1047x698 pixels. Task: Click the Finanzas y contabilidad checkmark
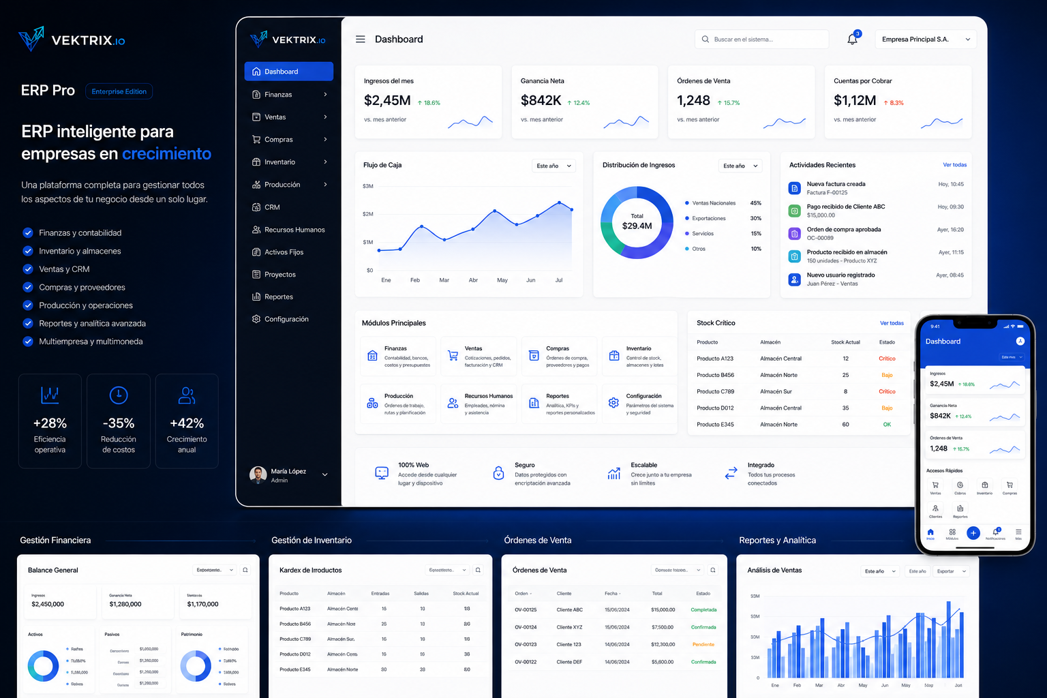(28, 232)
